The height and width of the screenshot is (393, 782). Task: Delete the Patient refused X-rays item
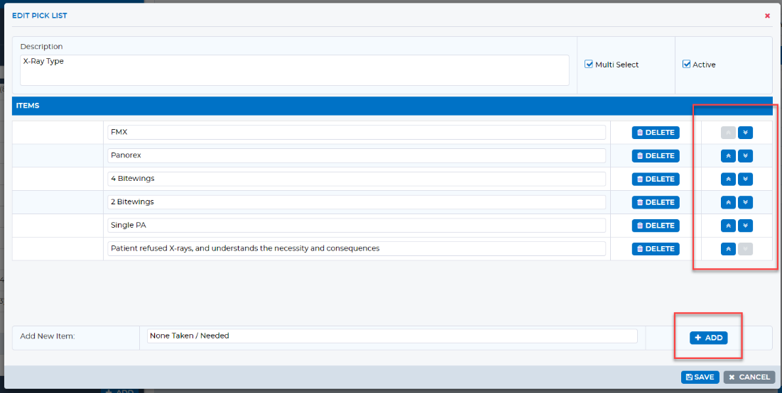pyautogui.click(x=656, y=248)
